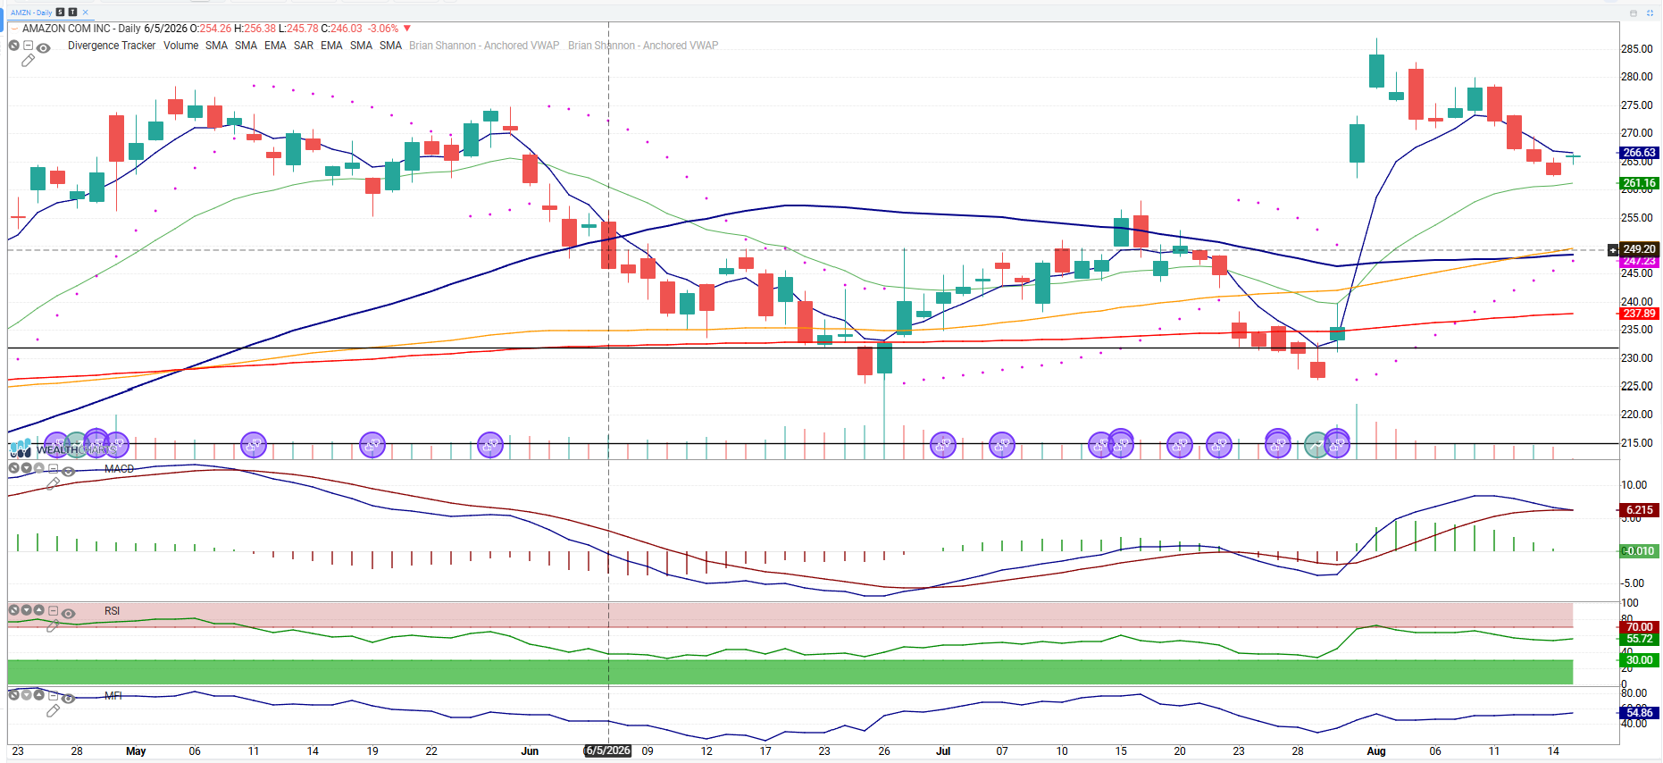Click the T badge on AMZN tab

[x=72, y=13]
